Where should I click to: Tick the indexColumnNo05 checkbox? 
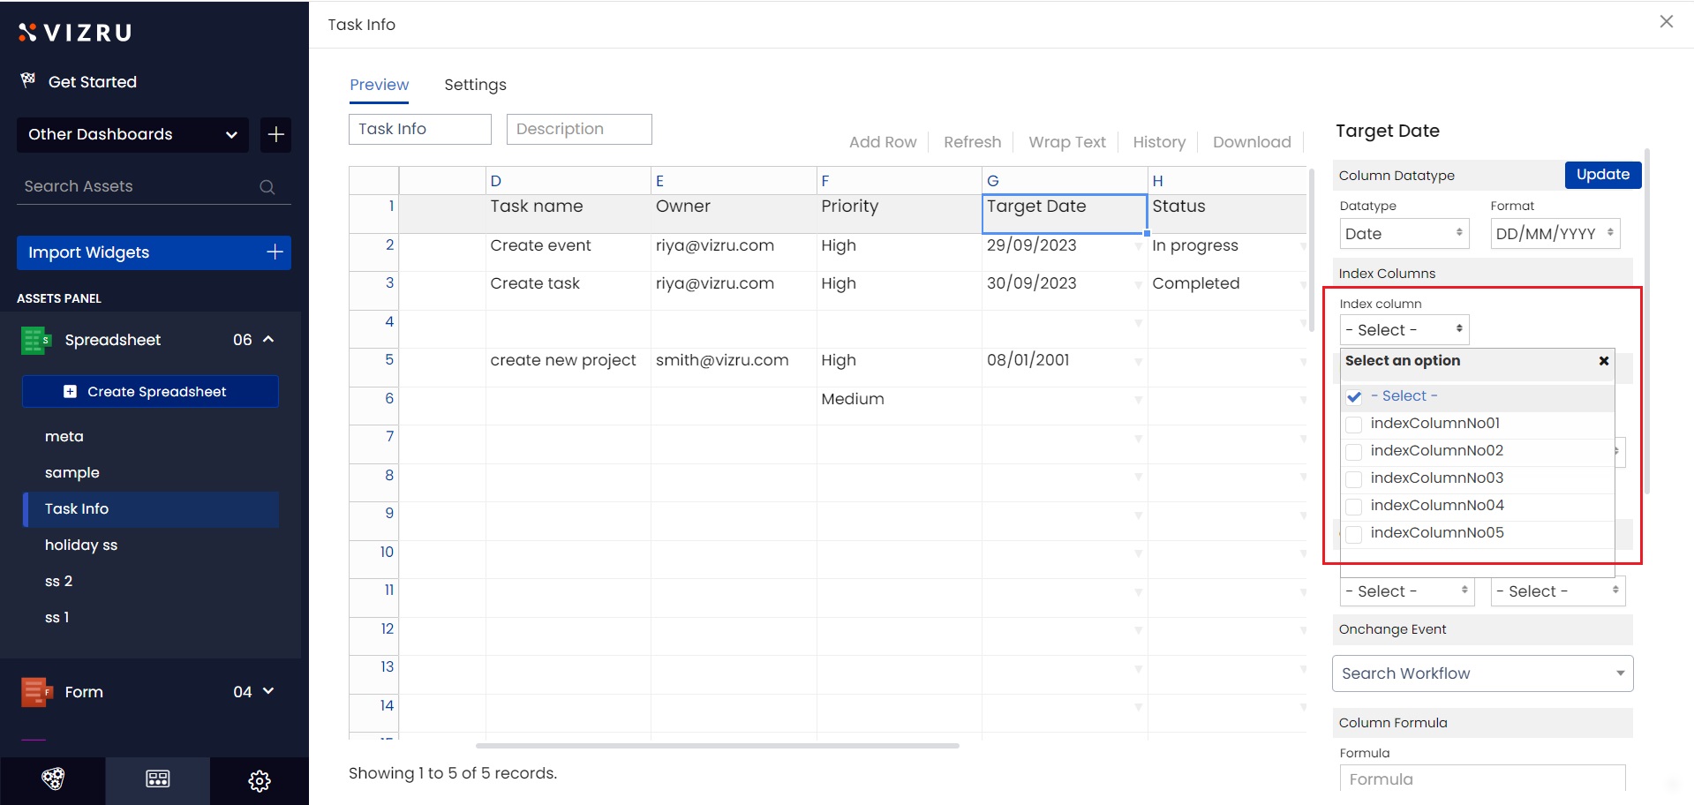(1353, 534)
